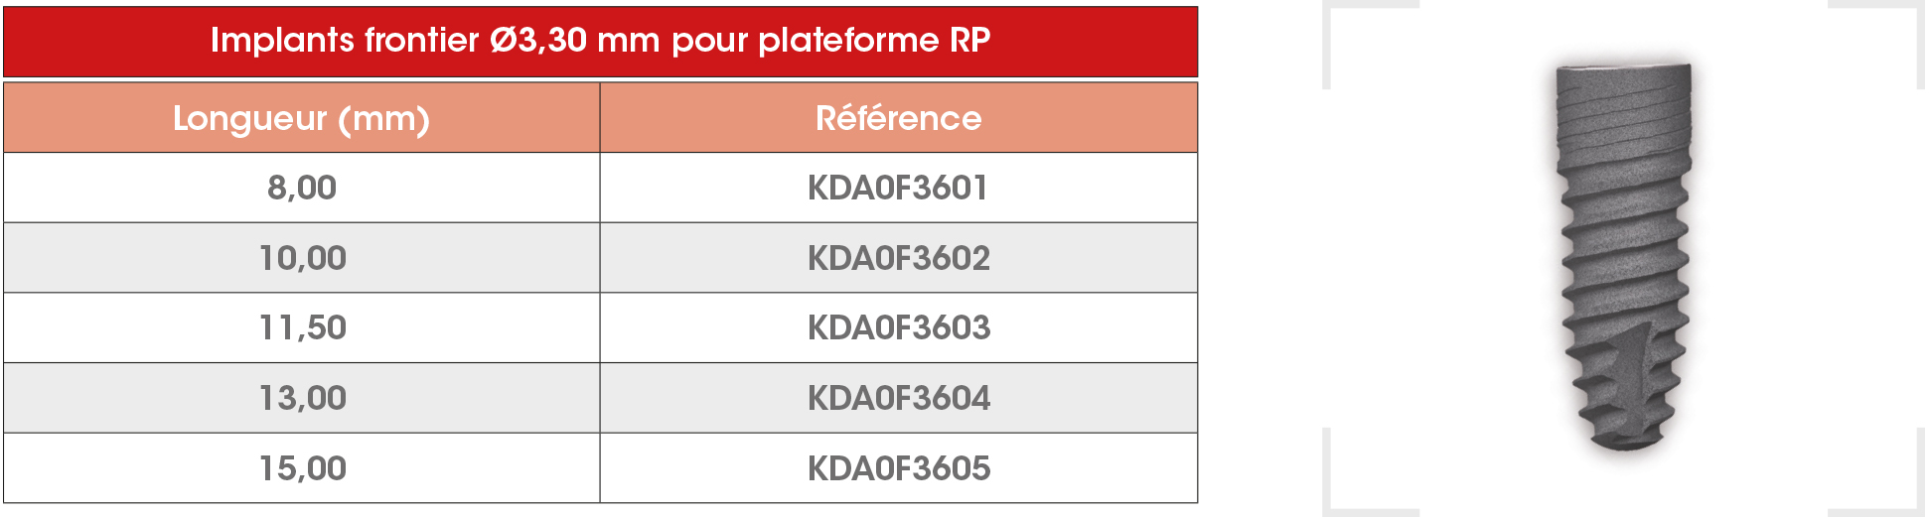Click the 13,00 length cell
The height and width of the screenshot is (517, 1929).
click(302, 398)
